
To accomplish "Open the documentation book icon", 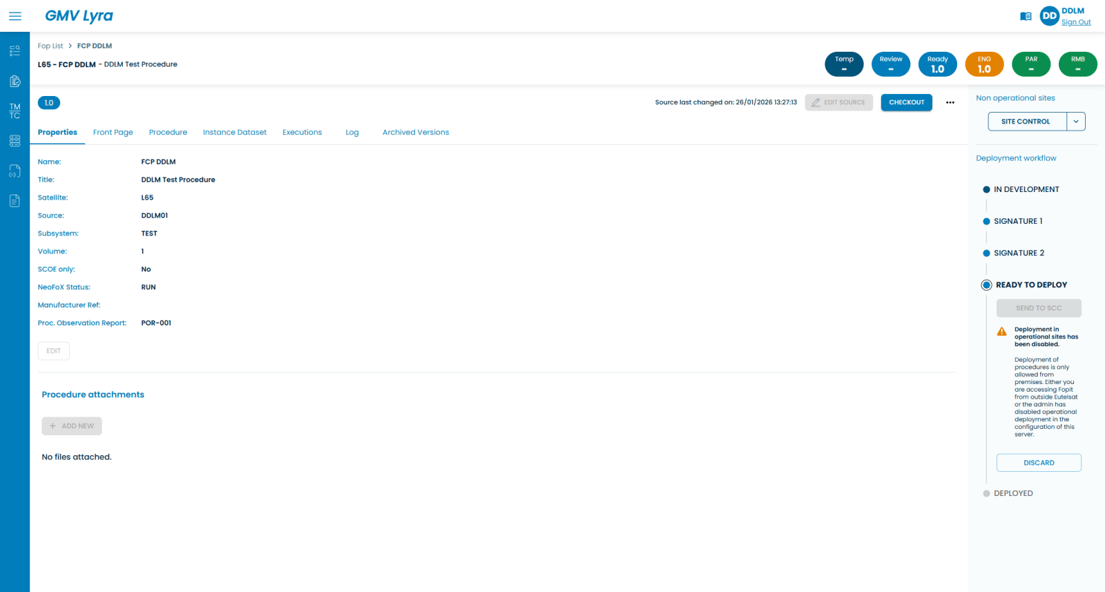I will [x=1026, y=17].
